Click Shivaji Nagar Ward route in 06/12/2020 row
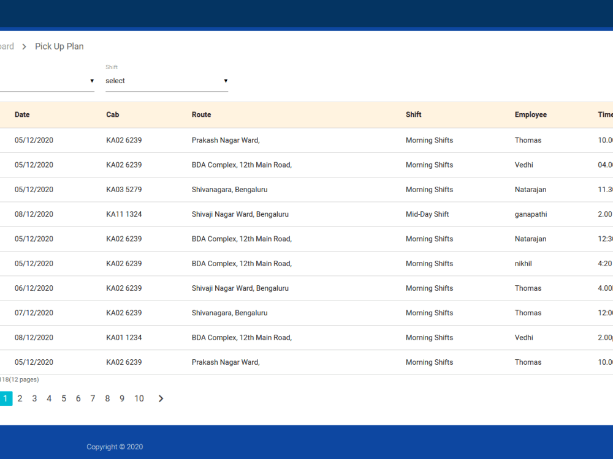The height and width of the screenshot is (459, 613). click(x=240, y=288)
